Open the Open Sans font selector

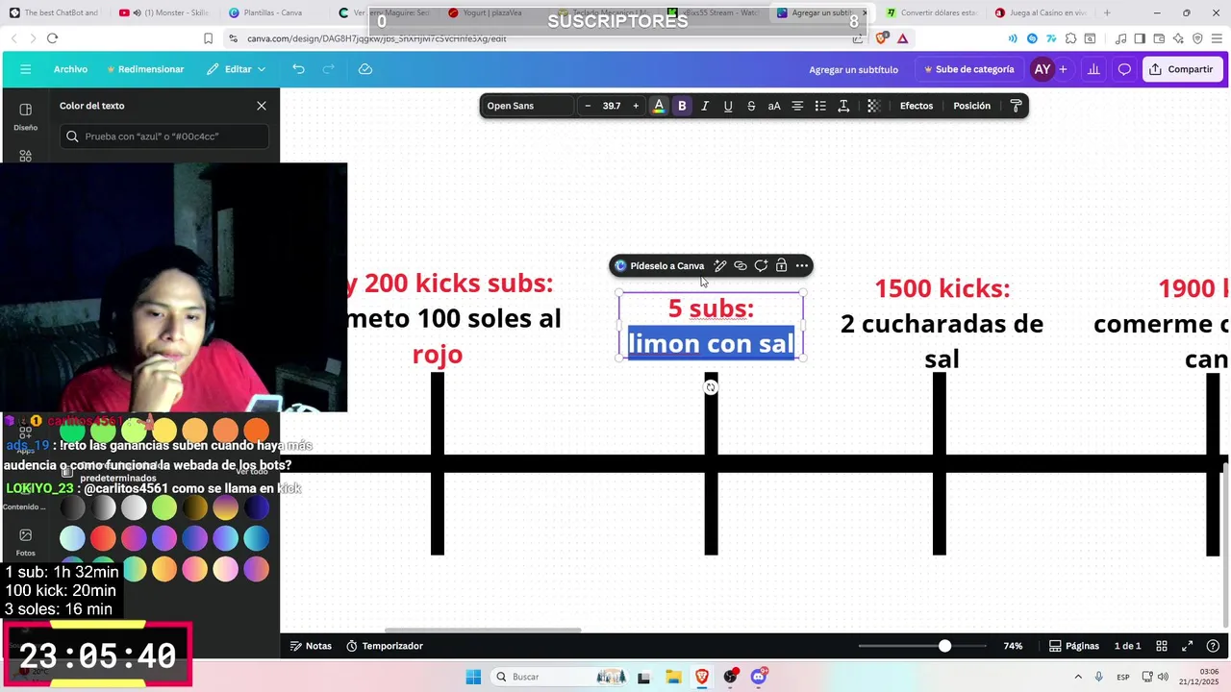(527, 106)
